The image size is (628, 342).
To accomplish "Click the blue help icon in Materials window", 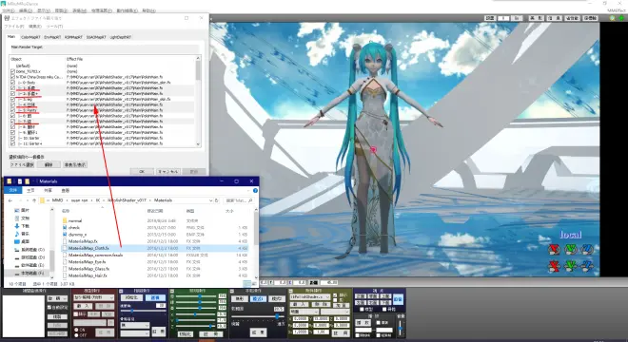I will click(255, 190).
